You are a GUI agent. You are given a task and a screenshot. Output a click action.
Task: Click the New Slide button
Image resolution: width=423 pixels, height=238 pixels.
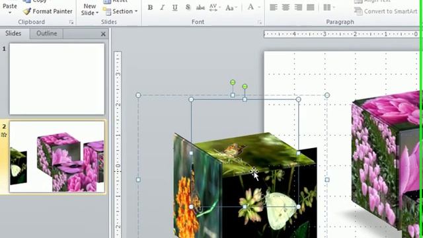click(x=90, y=9)
